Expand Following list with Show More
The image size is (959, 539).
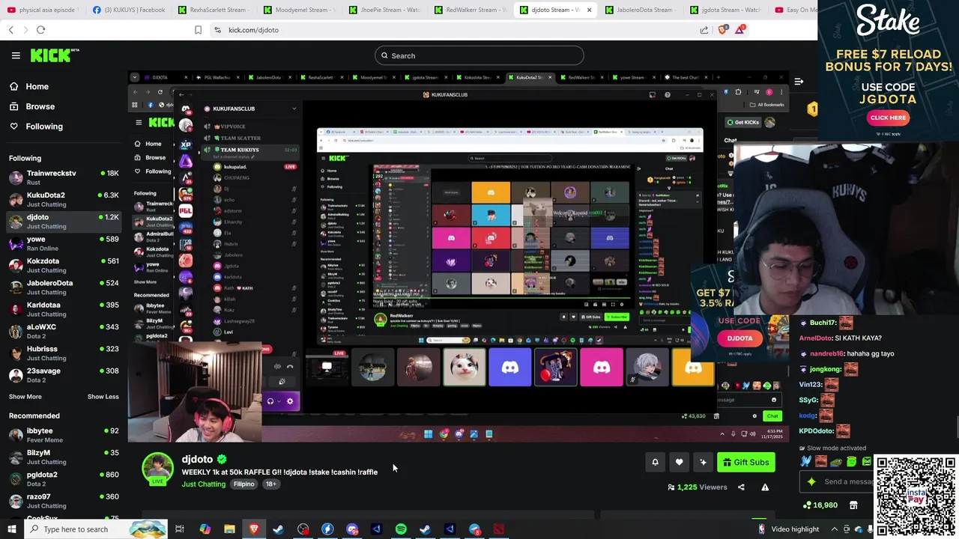(25, 397)
